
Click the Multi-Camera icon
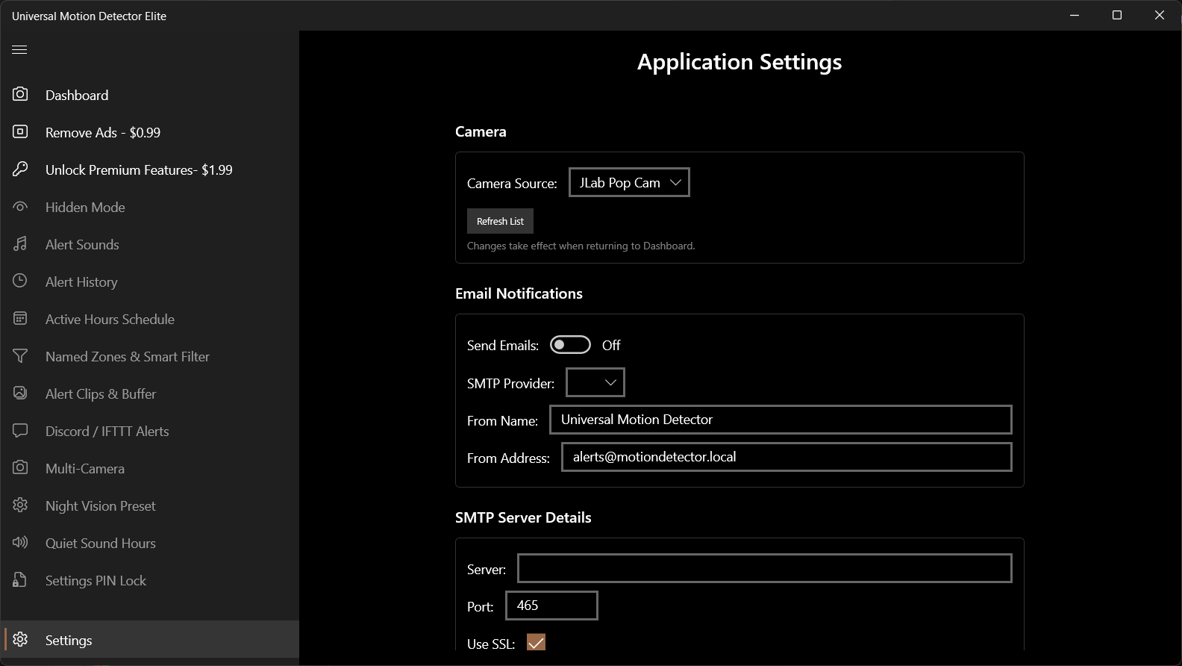[x=20, y=467]
